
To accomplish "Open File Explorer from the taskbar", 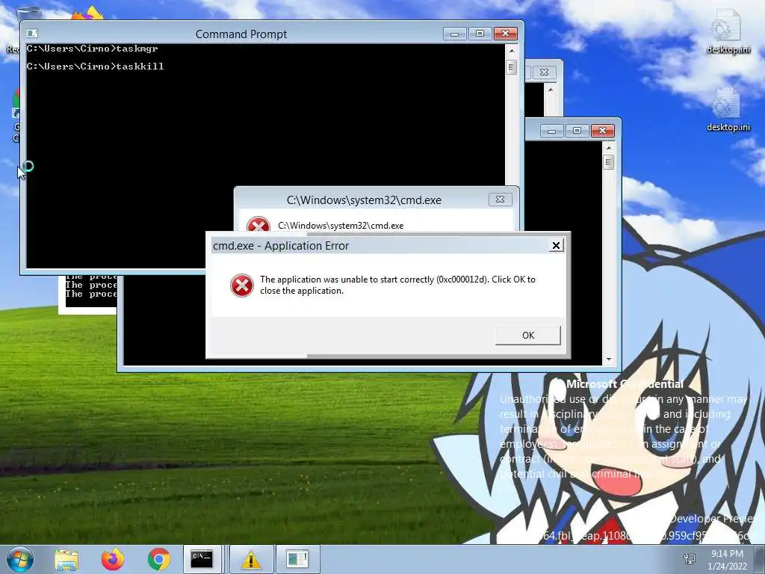I will (66, 559).
